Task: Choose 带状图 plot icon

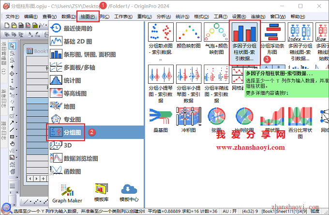Action: [272, 116]
